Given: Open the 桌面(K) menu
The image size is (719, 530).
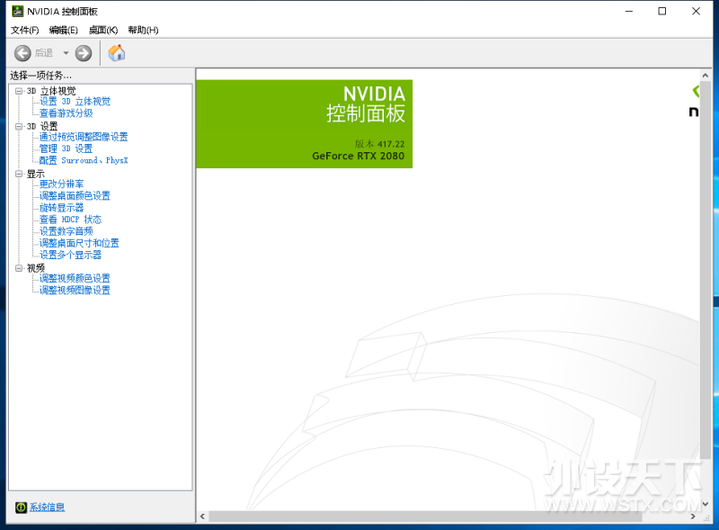Looking at the screenshot, I should (x=103, y=30).
